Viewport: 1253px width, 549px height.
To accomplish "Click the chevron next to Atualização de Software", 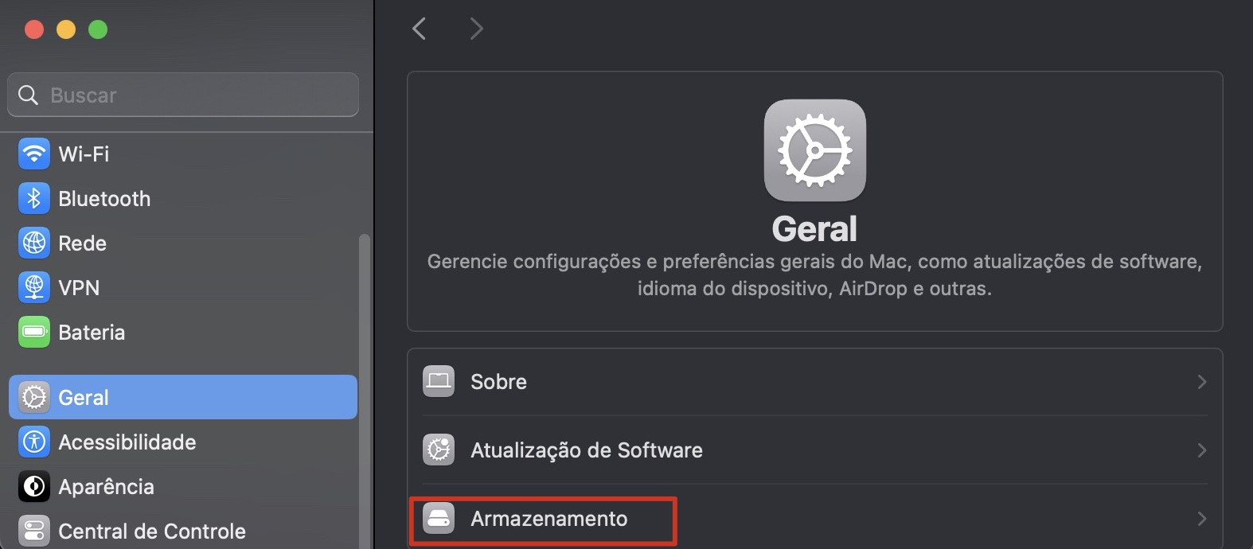I will [x=1202, y=450].
